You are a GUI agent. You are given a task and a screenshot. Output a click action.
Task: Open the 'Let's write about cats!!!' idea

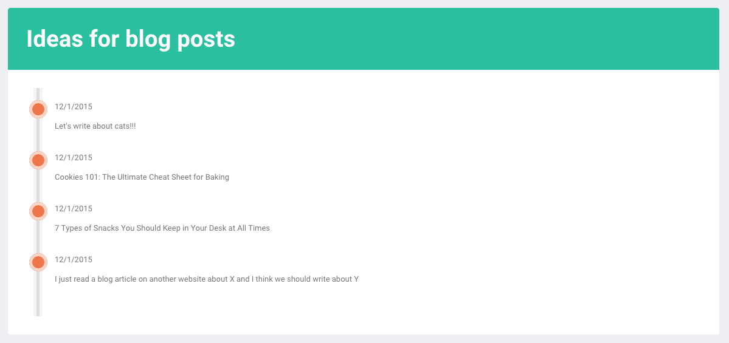pyautogui.click(x=95, y=126)
